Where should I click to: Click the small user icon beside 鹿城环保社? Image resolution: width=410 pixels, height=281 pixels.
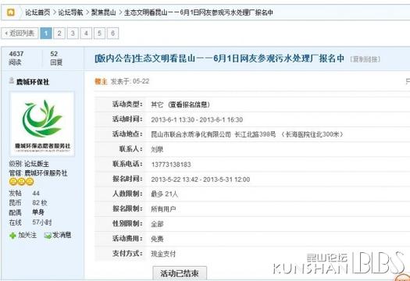point(12,80)
